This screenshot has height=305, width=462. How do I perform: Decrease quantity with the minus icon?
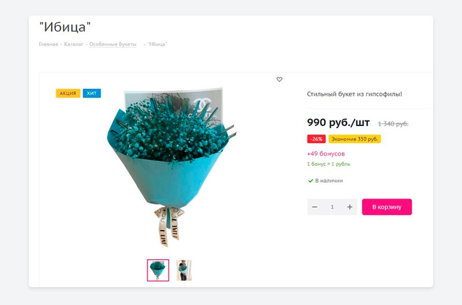315,207
